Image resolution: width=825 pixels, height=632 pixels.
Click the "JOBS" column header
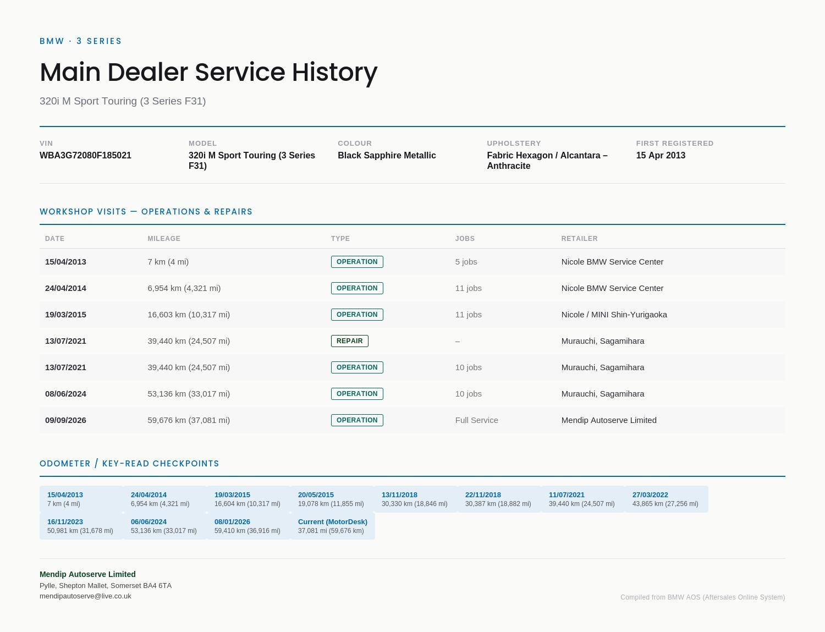click(x=465, y=239)
